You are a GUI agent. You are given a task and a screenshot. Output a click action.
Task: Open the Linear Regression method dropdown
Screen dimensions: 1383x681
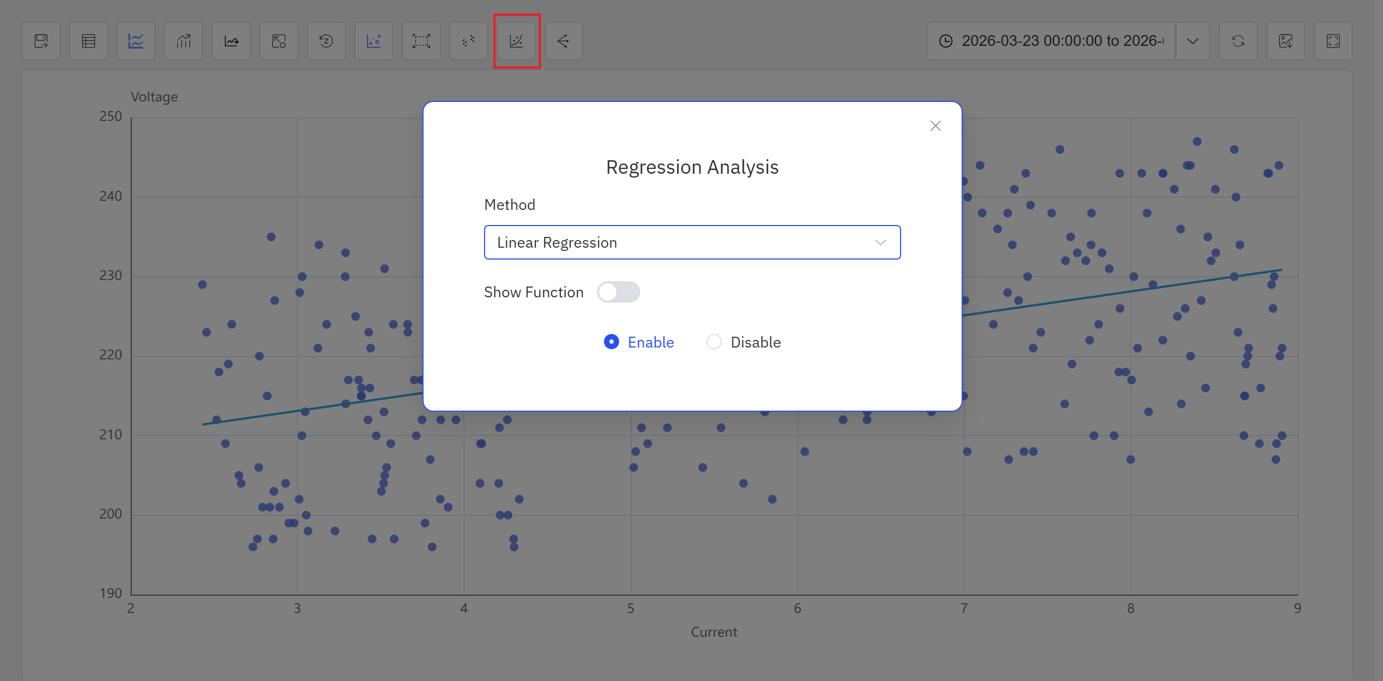click(692, 242)
